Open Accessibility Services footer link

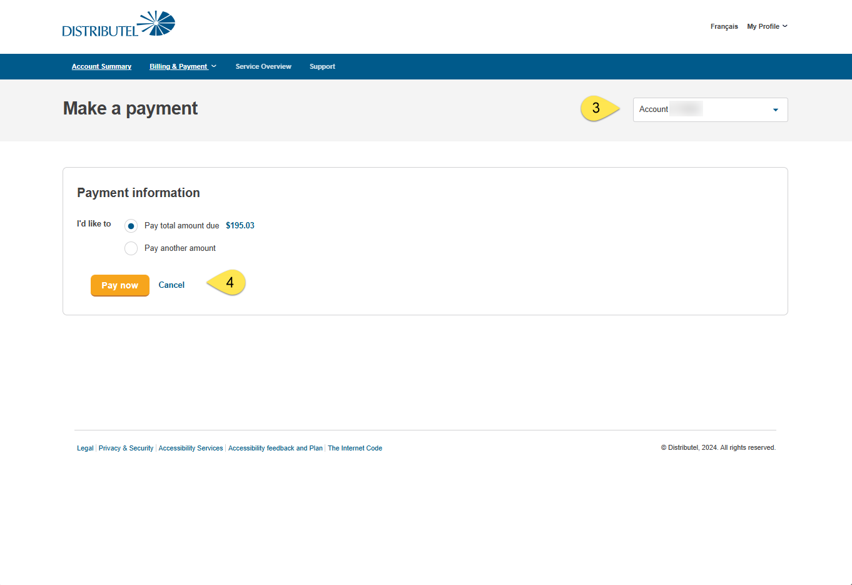[191, 448]
